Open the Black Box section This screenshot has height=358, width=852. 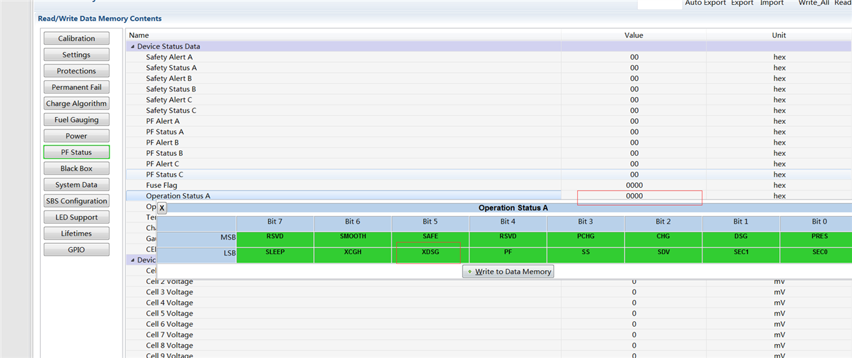click(76, 169)
